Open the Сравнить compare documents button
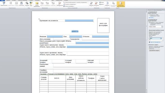 click(x=107, y=4)
